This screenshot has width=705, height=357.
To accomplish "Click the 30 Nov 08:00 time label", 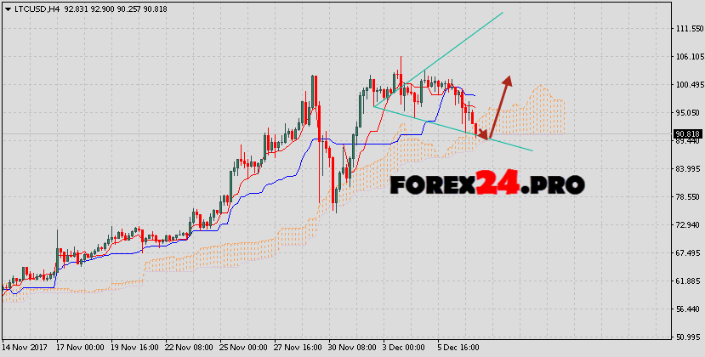I will pyautogui.click(x=353, y=348).
